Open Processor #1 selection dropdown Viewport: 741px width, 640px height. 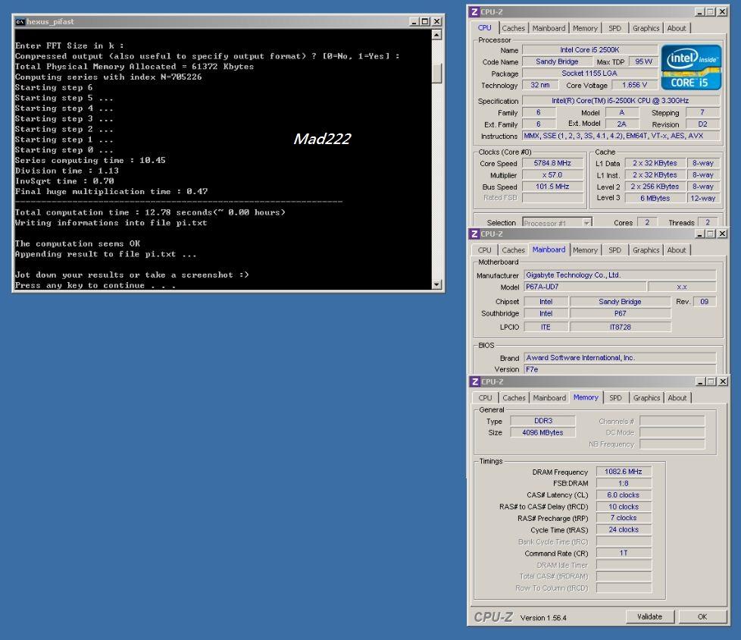click(557, 222)
